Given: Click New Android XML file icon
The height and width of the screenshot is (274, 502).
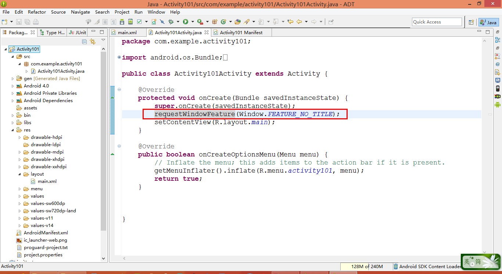Looking at the screenshot, I should [x=154, y=22].
